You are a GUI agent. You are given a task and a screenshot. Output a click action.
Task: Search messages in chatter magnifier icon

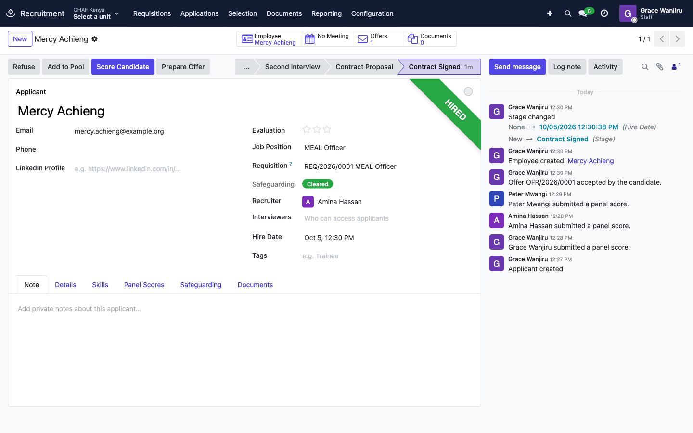pyautogui.click(x=645, y=67)
